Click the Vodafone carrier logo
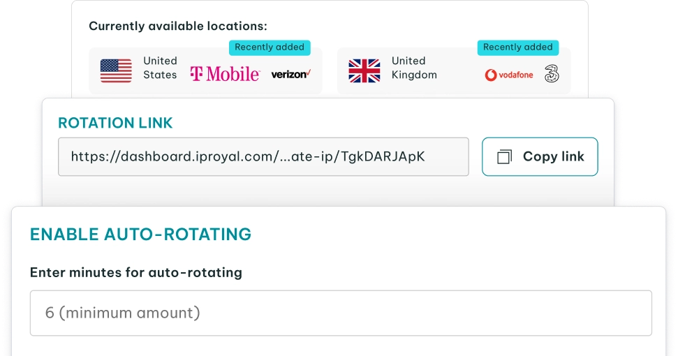The width and height of the screenshot is (678, 356). point(509,74)
